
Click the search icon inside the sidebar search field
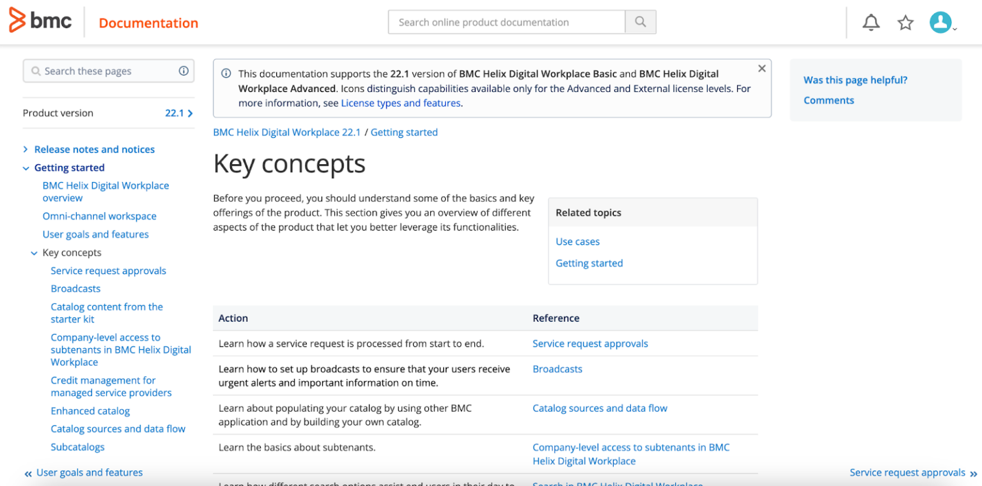pos(36,71)
